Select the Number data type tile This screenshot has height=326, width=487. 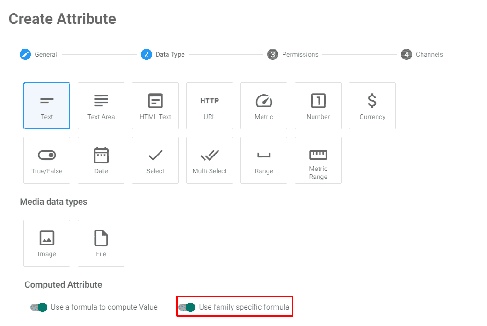tap(318, 106)
